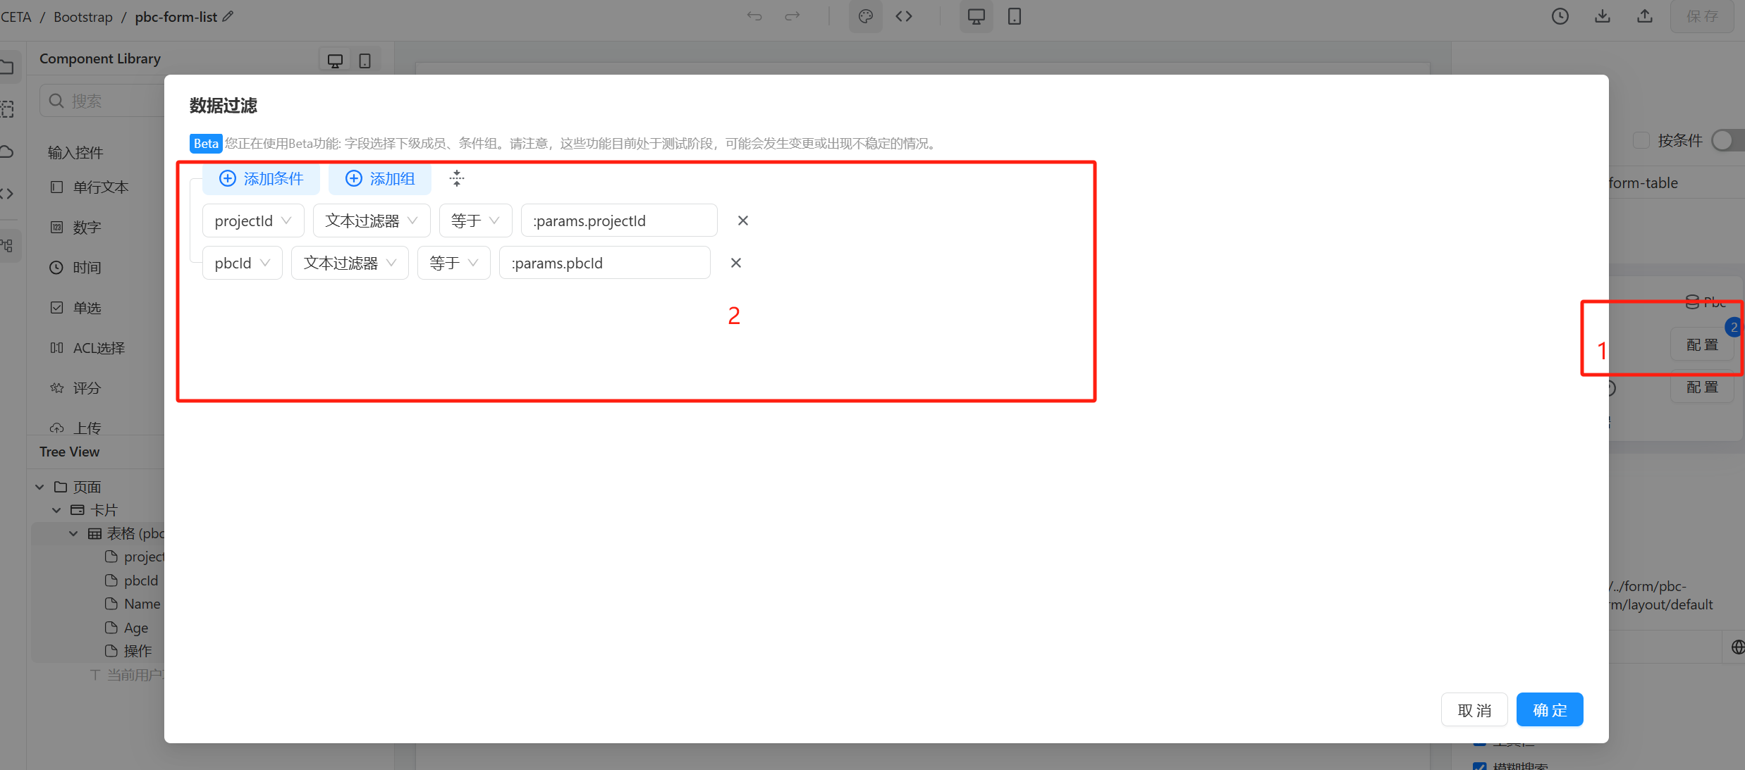Click the code brackets icon in left sidebar

7,194
